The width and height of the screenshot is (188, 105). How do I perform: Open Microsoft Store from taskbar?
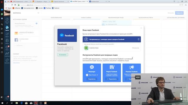(26, 103)
